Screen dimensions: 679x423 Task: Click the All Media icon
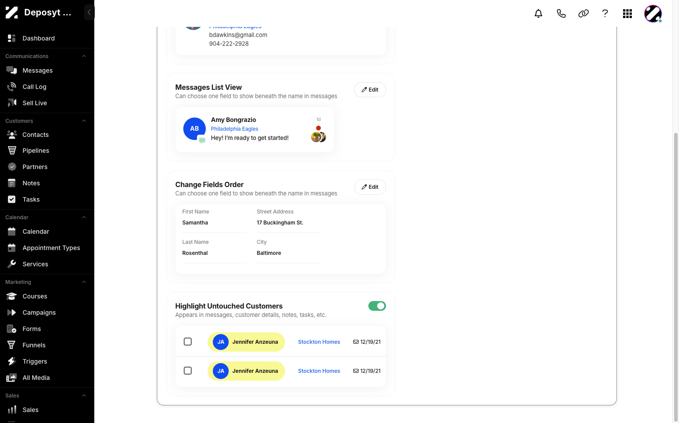(x=12, y=378)
